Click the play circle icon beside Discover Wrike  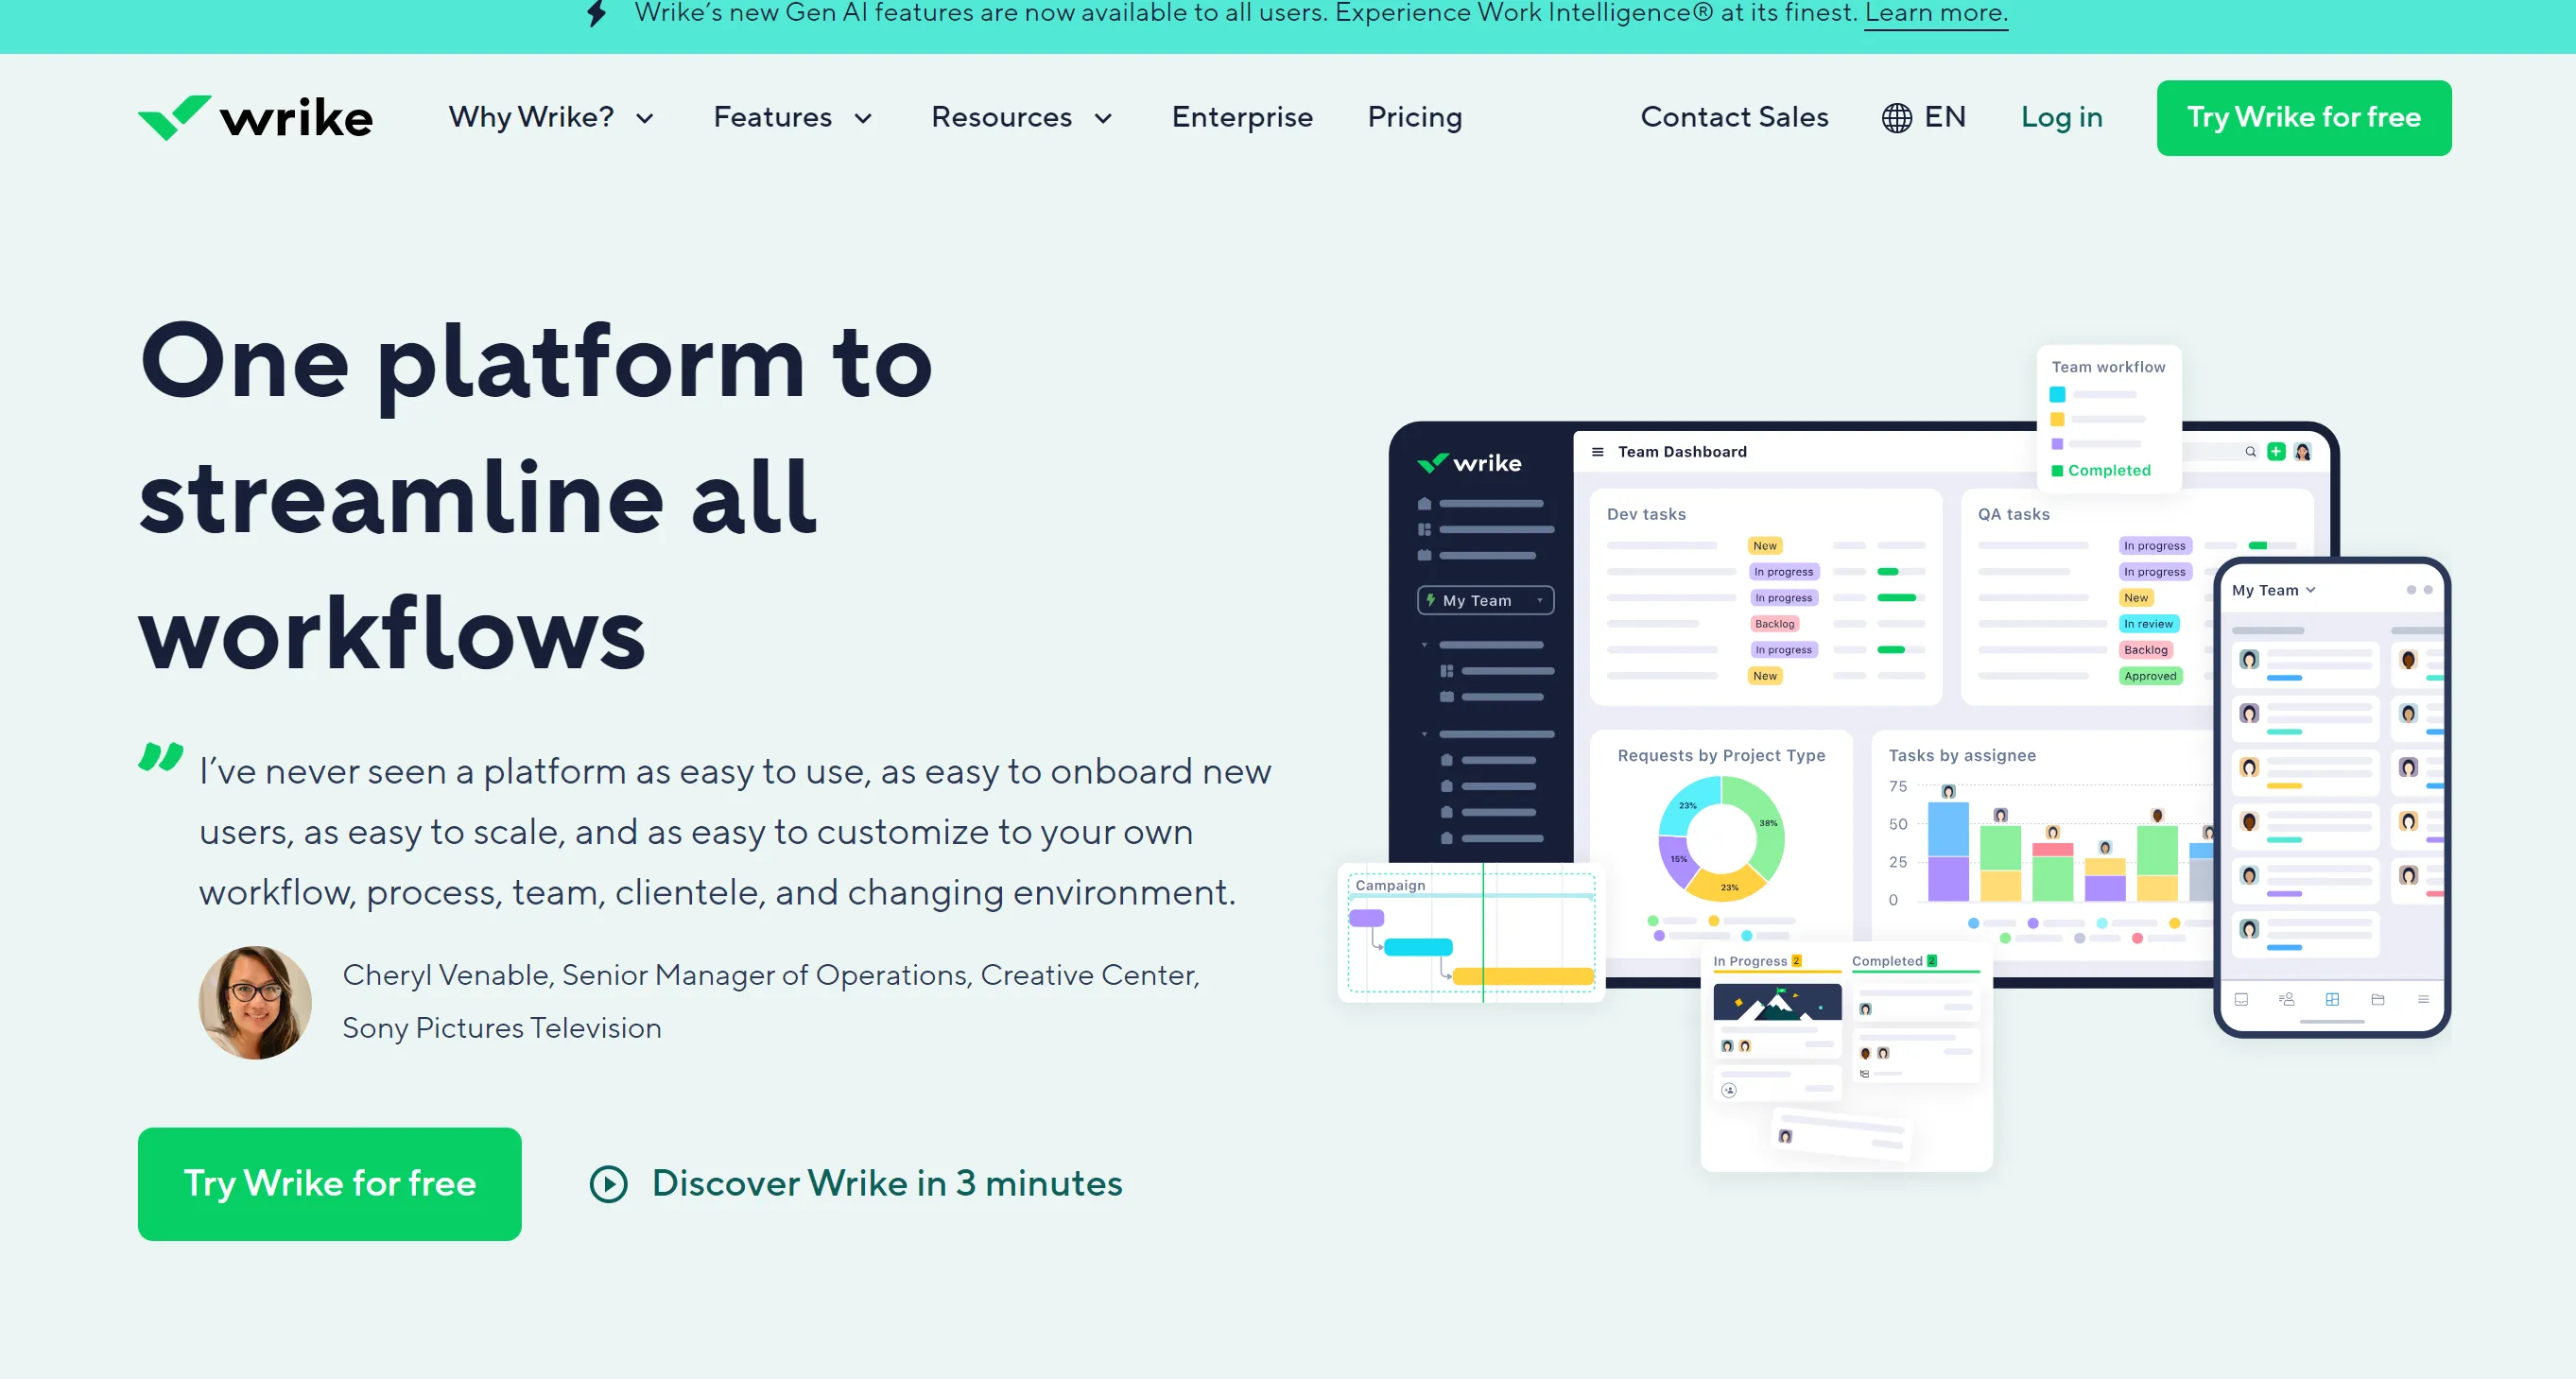608,1184
